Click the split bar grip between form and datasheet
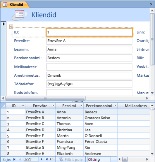This screenshot has width=155, height=162. tap(77, 102)
